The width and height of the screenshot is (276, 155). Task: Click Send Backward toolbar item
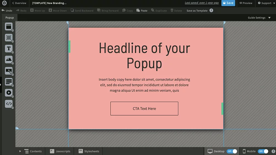[82, 10]
